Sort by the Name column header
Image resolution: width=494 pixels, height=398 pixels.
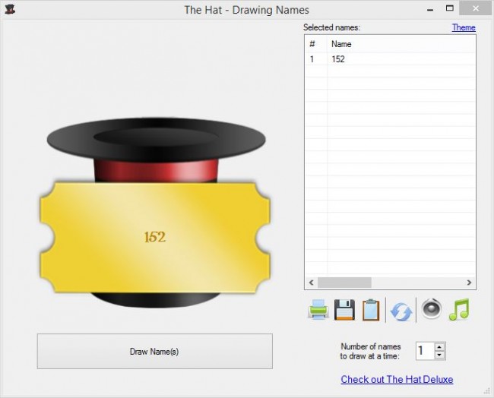point(399,44)
